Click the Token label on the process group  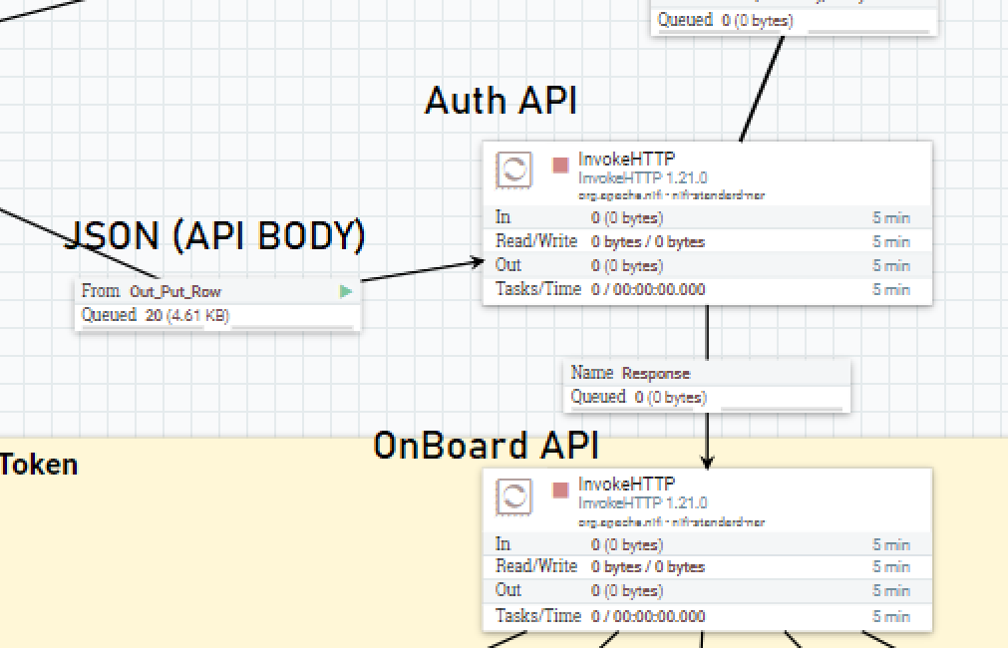click(x=39, y=464)
